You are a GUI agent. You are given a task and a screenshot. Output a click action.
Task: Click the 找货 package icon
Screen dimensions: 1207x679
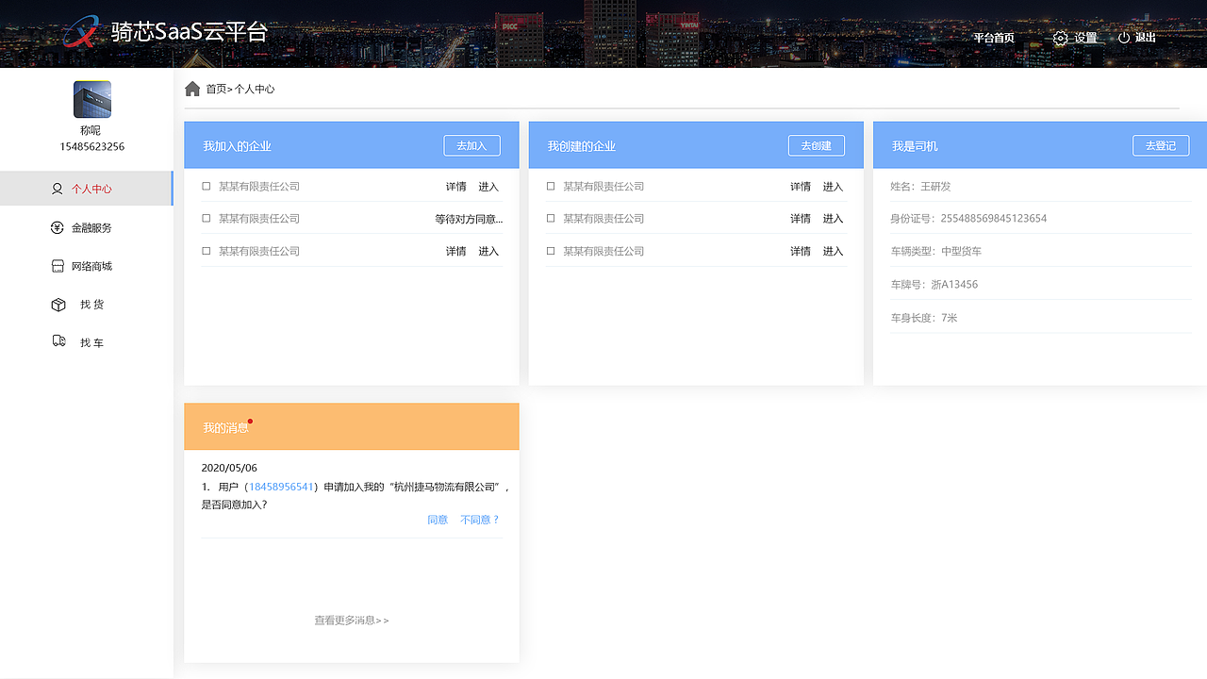57,304
